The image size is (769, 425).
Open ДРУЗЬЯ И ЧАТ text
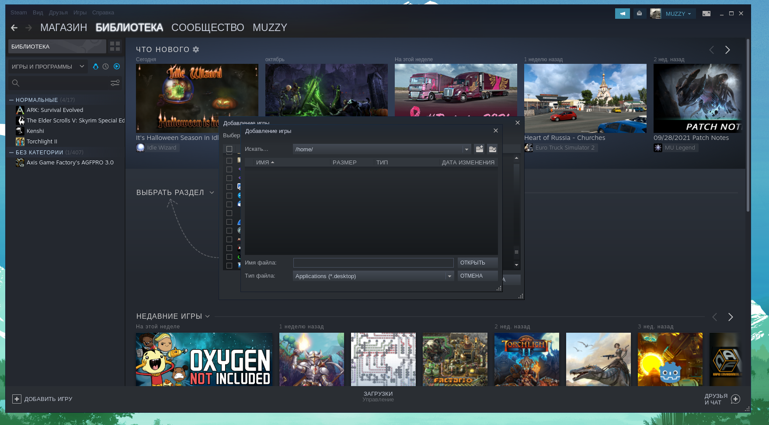point(716,399)
